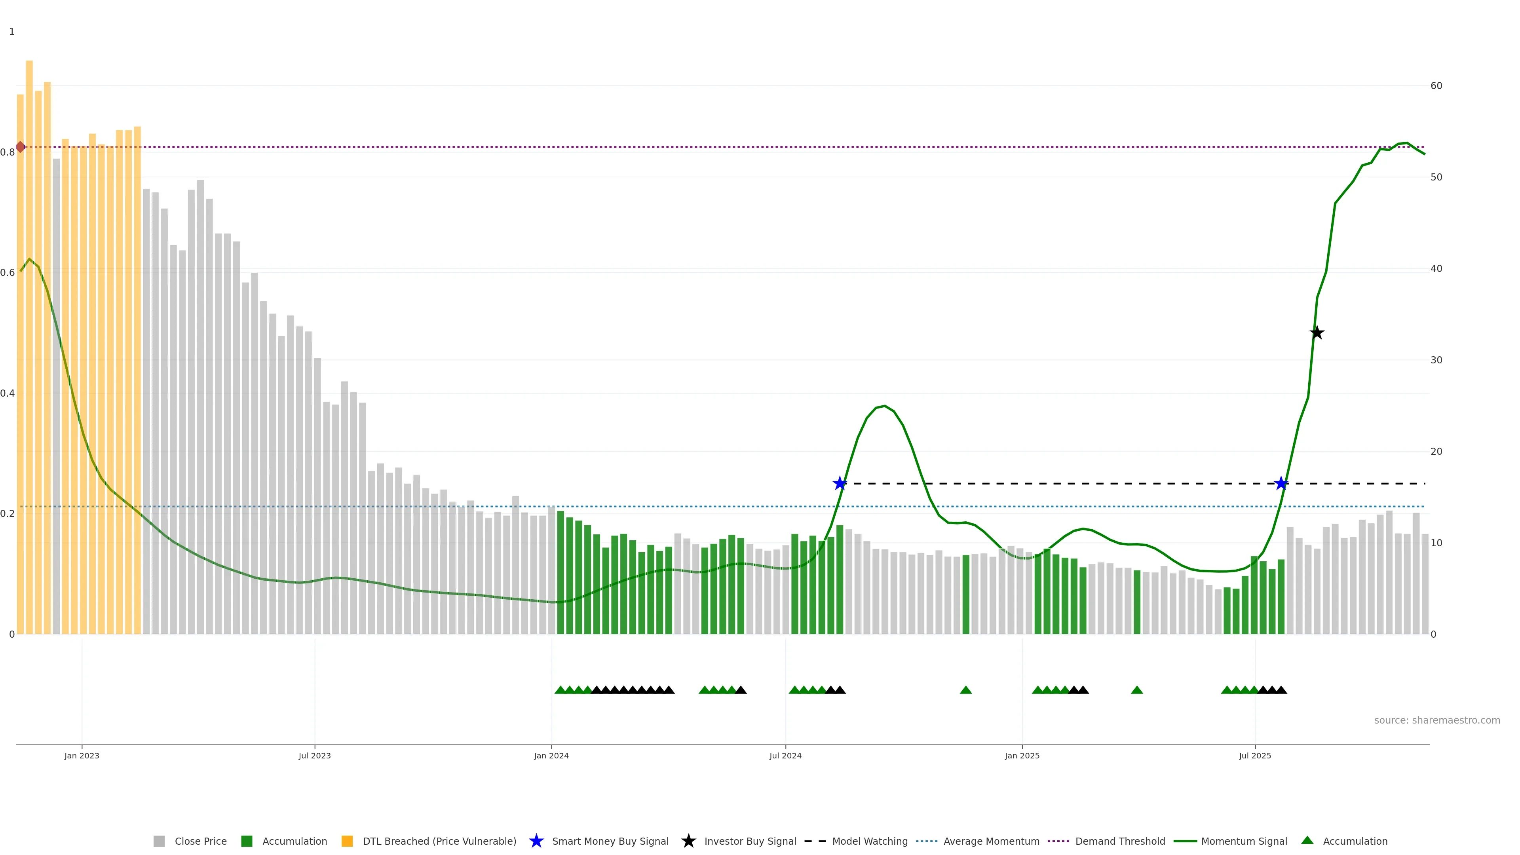
Task: Click the Jan 2024 x-axis label
Action: click(551, 756)
